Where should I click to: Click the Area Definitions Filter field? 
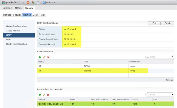(x=160, y=57)
